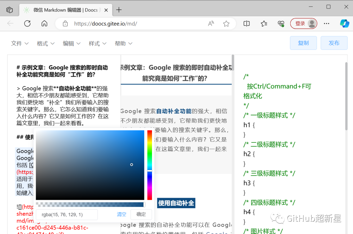353x234 pixels.
Task: Click the 四级标题样式 comment line
Action: (x=269, y=202)
